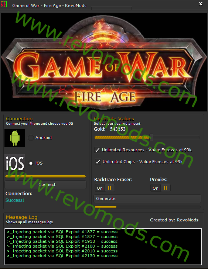
Task: Click the Gold amount slider handle
Action: click(x=151, y=137)
